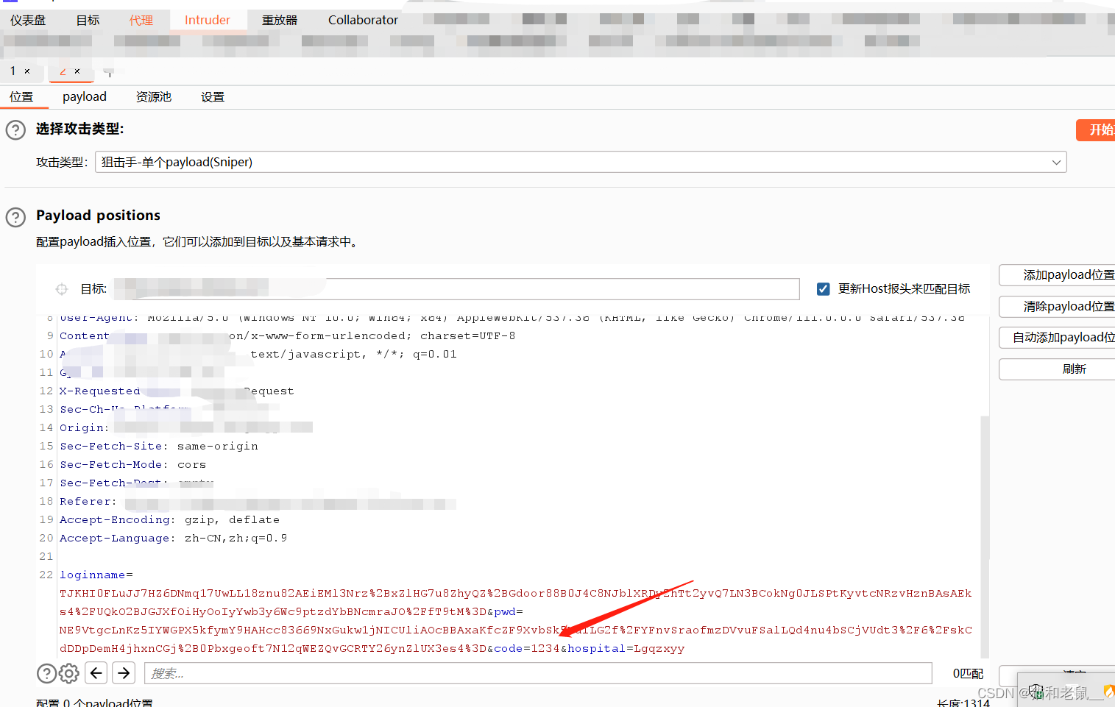
Task: Toggle 更新Host报头来匹配目标 checkbox
Action: pos(824,289)
